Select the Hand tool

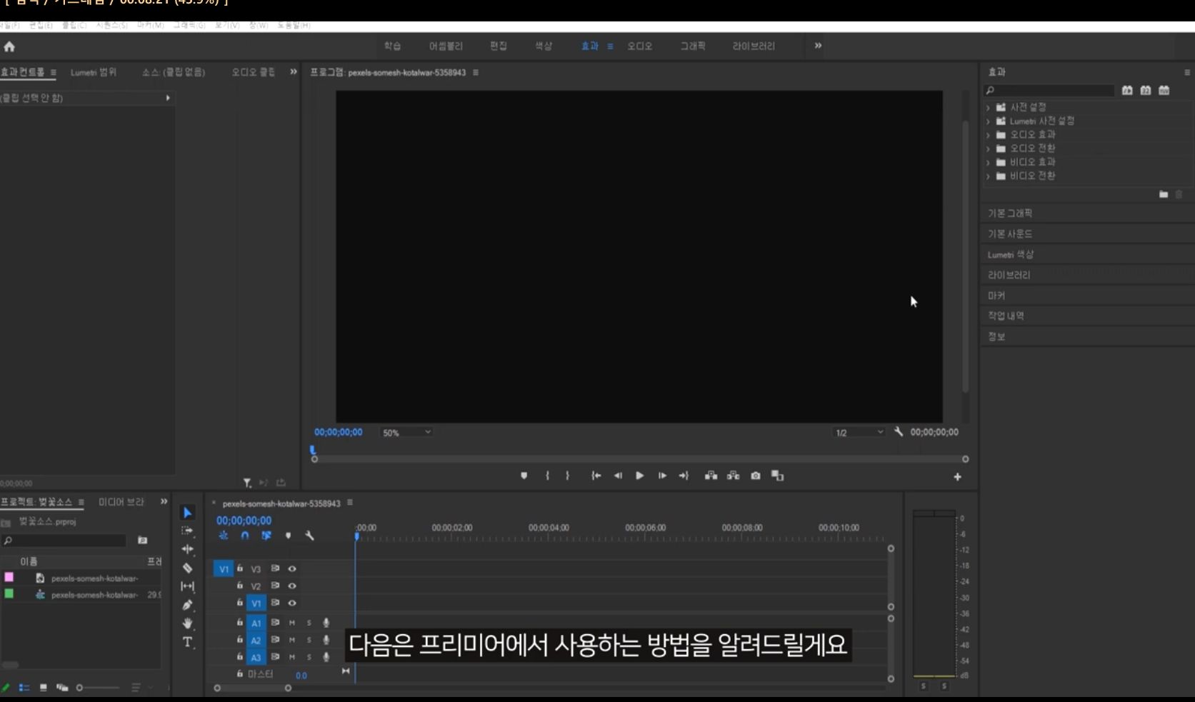(187, 623)
